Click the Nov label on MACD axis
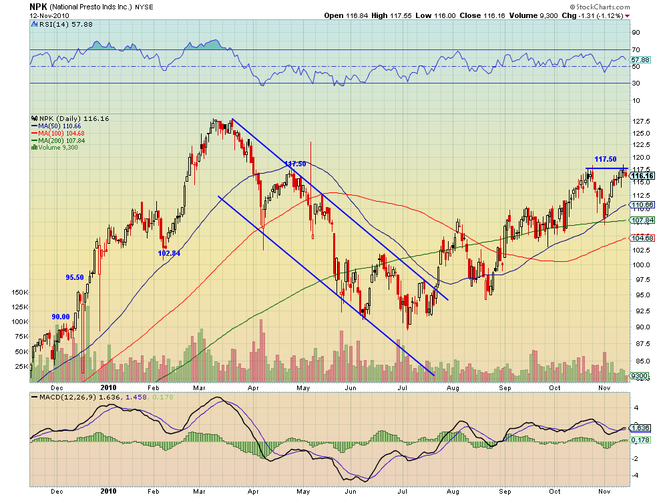This screenshot has width=661, height=497. [x=604, y=492]
